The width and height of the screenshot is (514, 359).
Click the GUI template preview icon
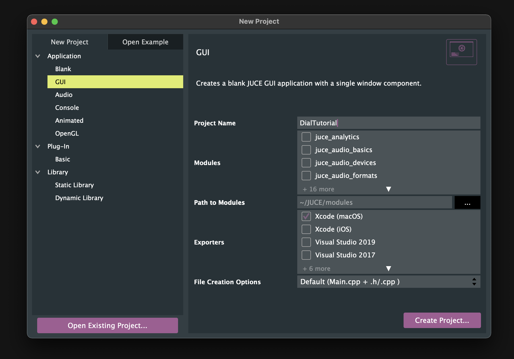(x=461, y=52)
